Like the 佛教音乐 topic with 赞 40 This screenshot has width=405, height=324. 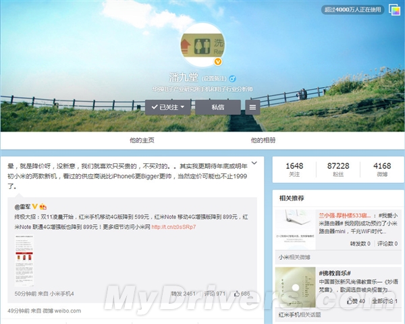point(356,301)
